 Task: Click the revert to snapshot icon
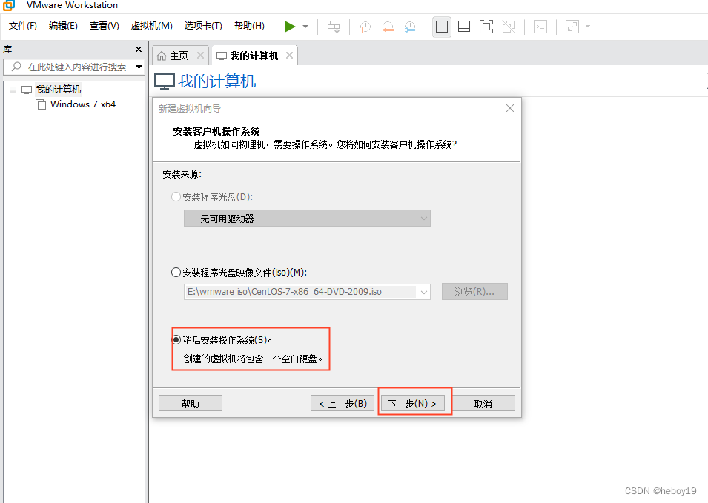coord(388,27)
